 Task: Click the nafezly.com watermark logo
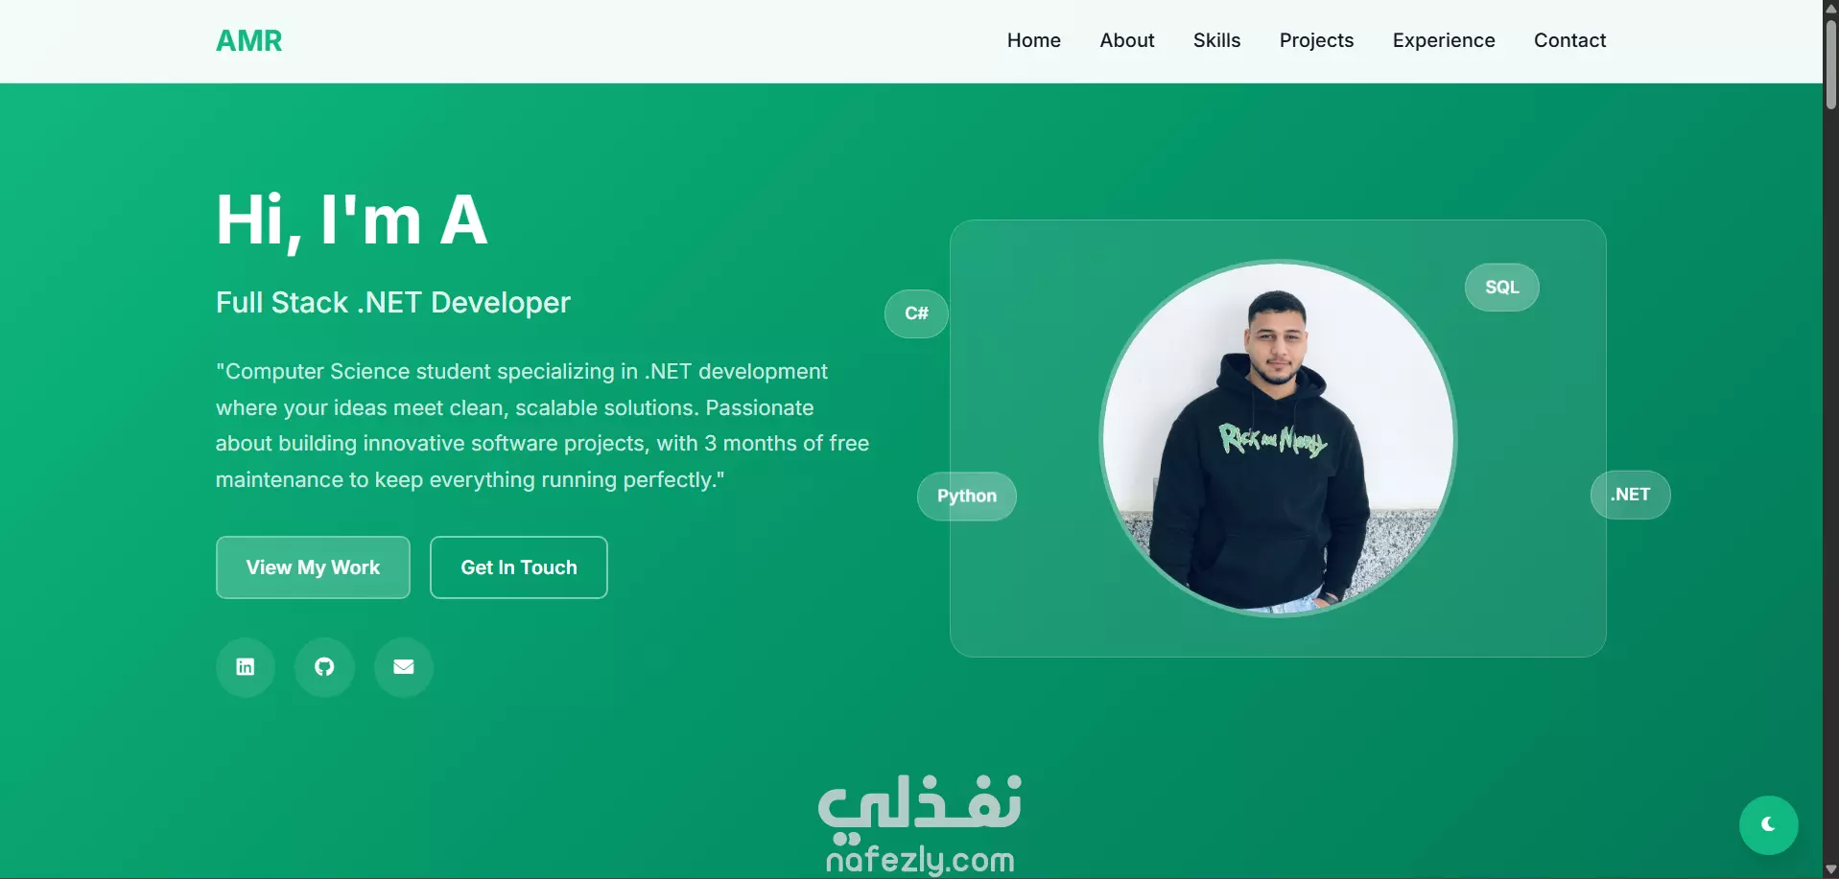[920, 824]
